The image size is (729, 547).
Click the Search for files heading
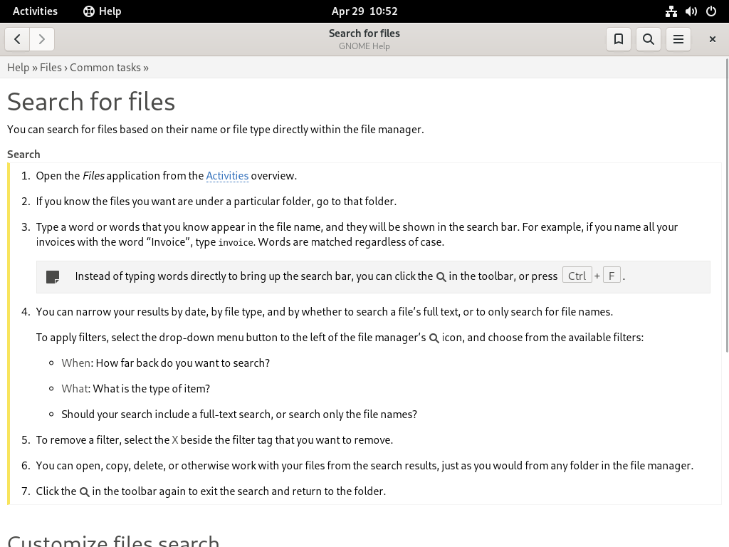[x=91, y=101]
